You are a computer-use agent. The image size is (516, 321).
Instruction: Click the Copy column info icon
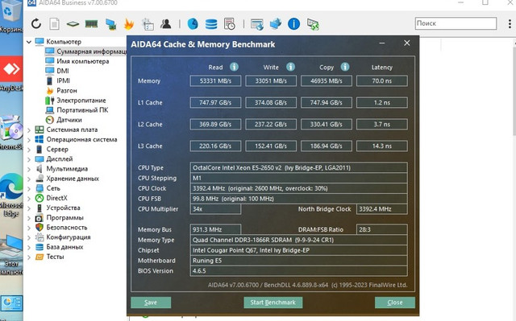[345, 67]
